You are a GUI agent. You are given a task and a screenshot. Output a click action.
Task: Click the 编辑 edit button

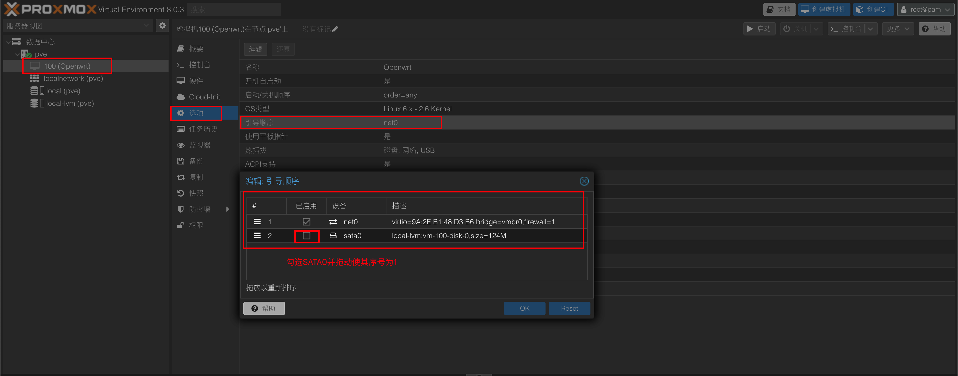pos(256,49)
